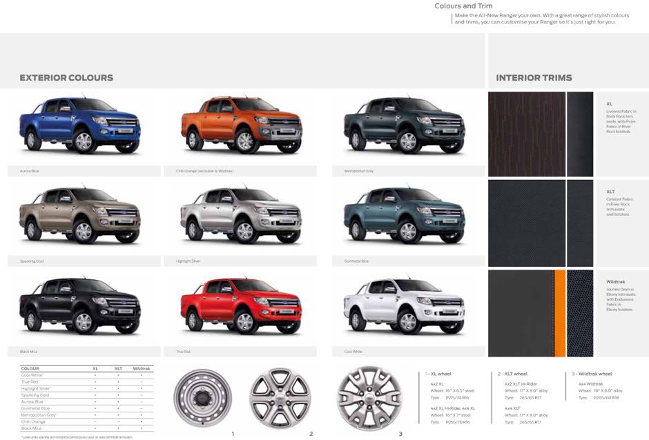Click the Highlight Silver truck image
649x440 pixels.
tap(242, 215)
